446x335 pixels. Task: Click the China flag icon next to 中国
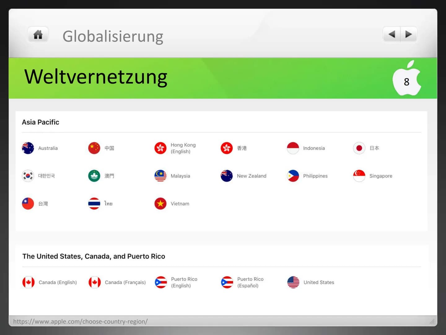tap(94, 148)
